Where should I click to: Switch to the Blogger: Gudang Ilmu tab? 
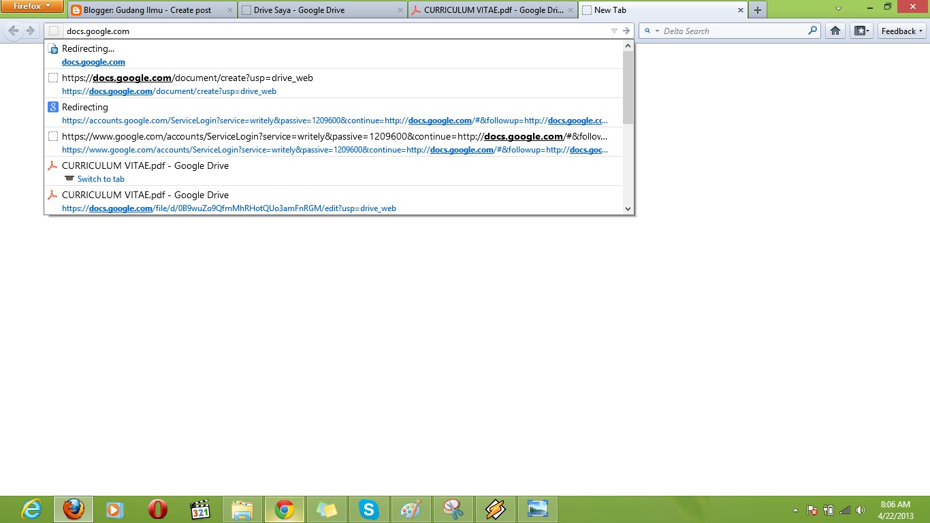coord(152,10)
